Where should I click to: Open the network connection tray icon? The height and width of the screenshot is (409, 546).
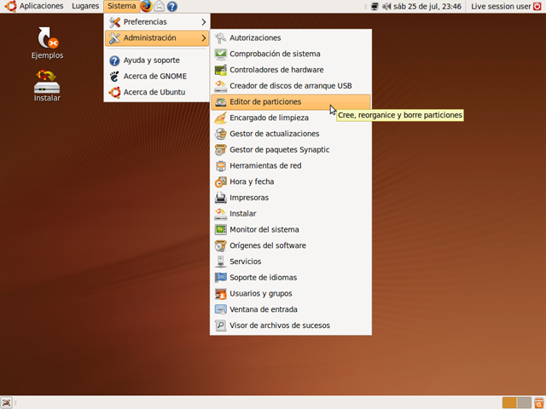coord(375,6)
